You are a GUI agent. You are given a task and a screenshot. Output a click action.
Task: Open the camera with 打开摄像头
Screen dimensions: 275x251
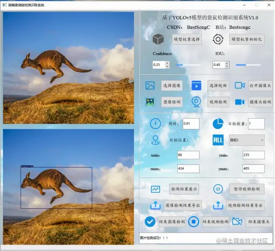click(260, 85)
